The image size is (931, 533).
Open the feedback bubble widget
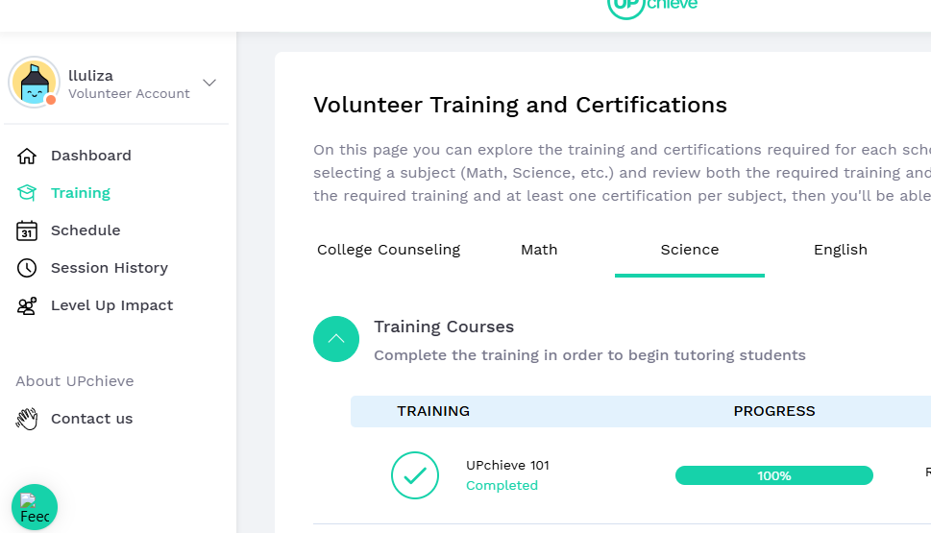(x=35, y=507)
